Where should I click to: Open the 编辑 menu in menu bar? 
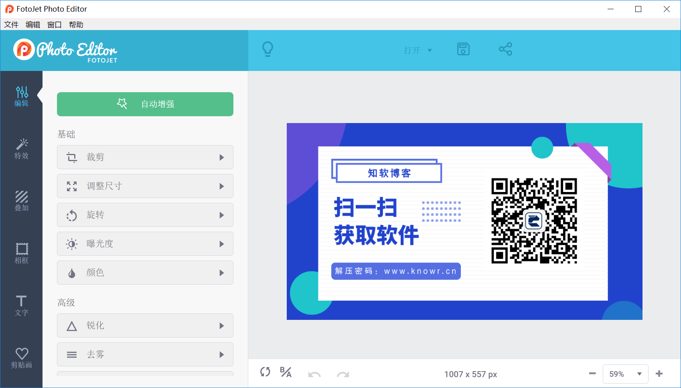[33, 24]
